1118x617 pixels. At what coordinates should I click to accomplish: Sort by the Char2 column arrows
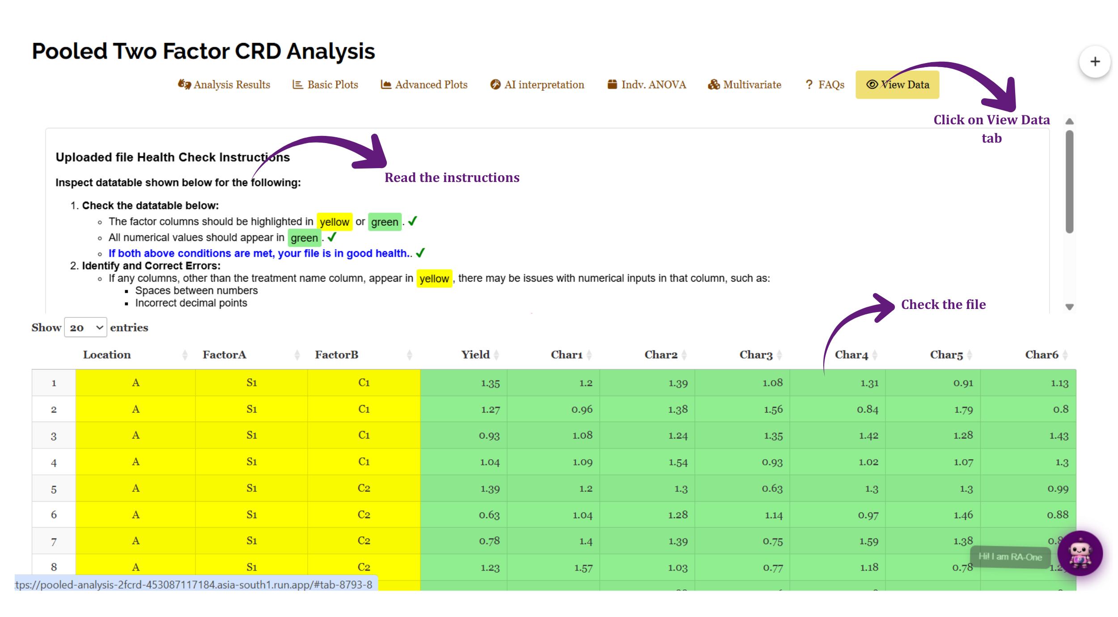click(684, 355)
